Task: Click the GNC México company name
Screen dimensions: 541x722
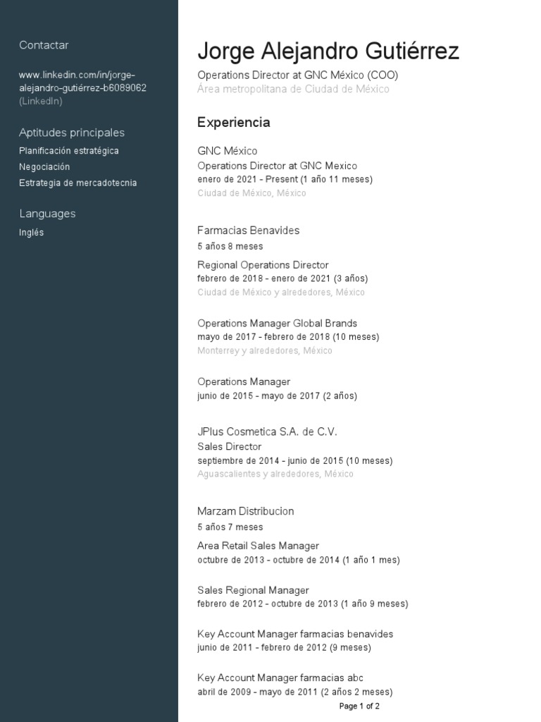Action: tap(228, 151)
